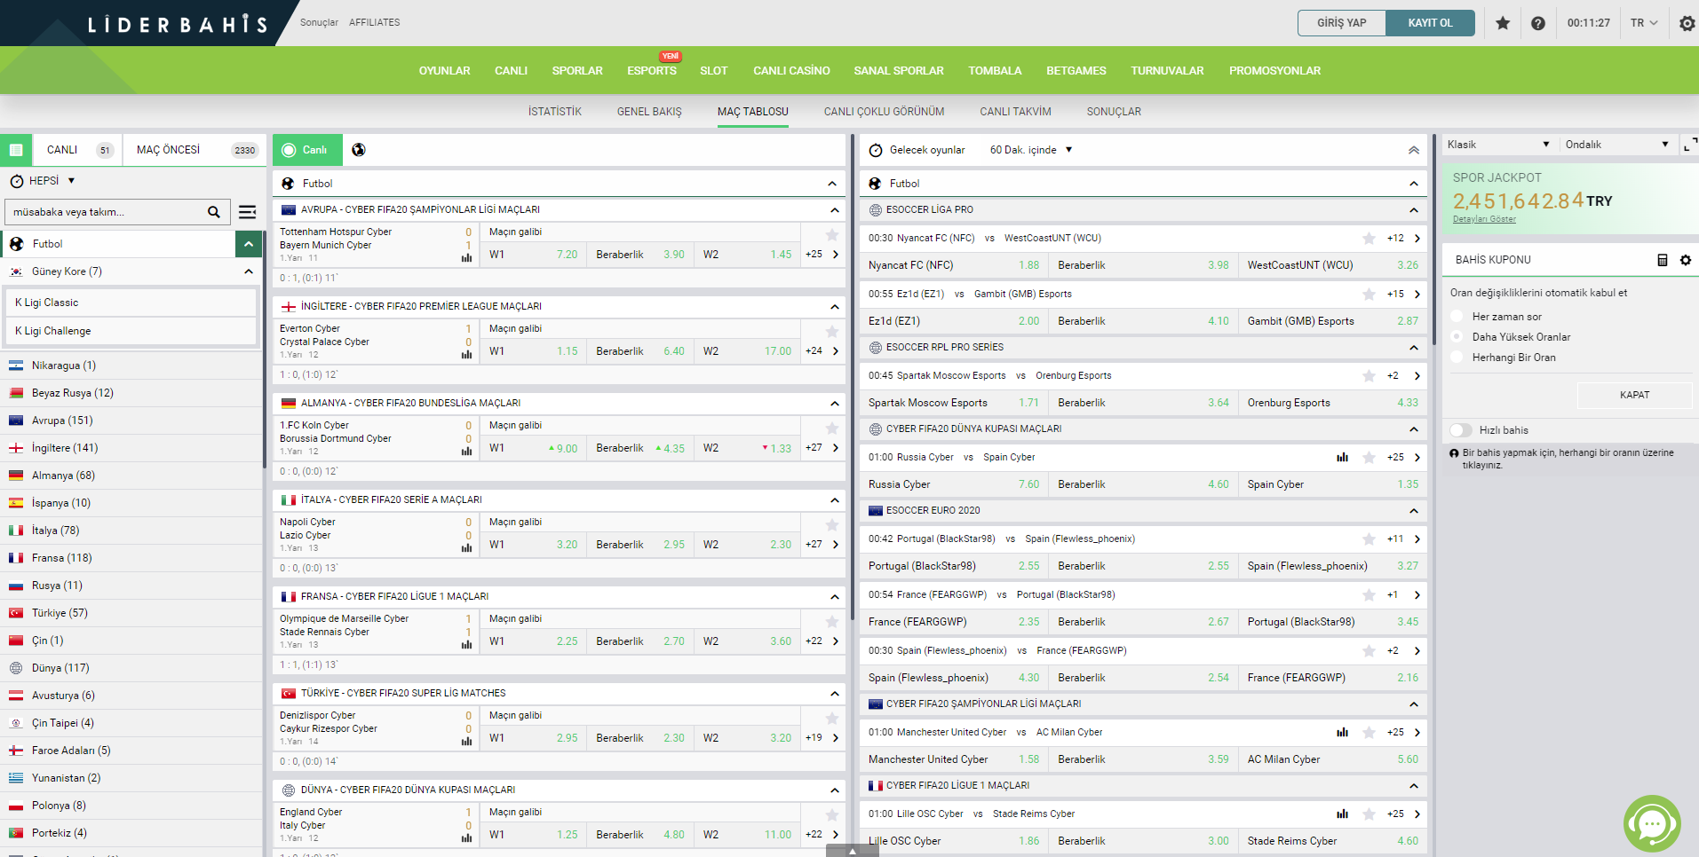Click the LIDERBAHIS logo
The height and width of the screenshot is (857, 1699).
[178, 25]
